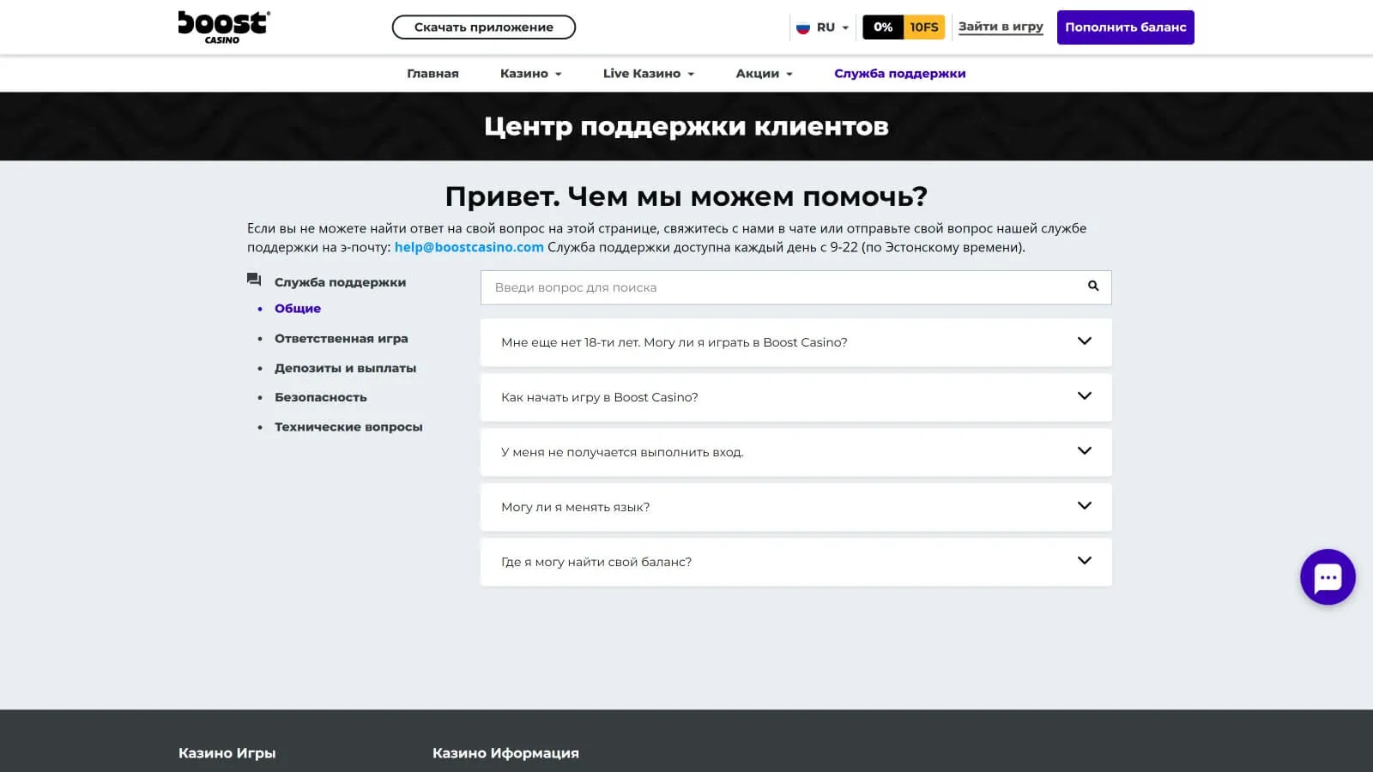The height and width of the screenshot is (772, 1373).
Task: Open the RU language dropdown
Action: coord(823,27)
